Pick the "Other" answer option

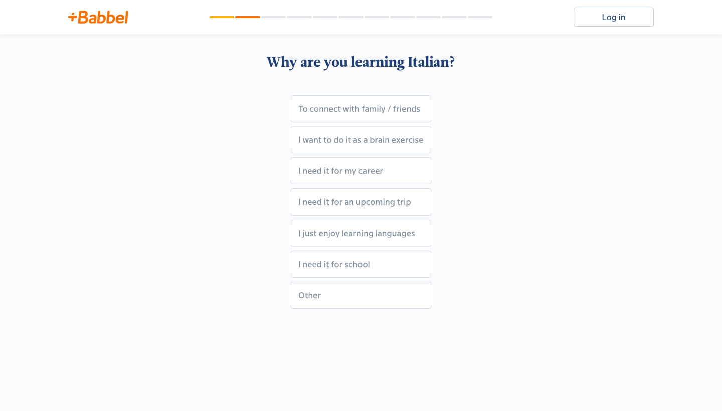click(361, 295)
